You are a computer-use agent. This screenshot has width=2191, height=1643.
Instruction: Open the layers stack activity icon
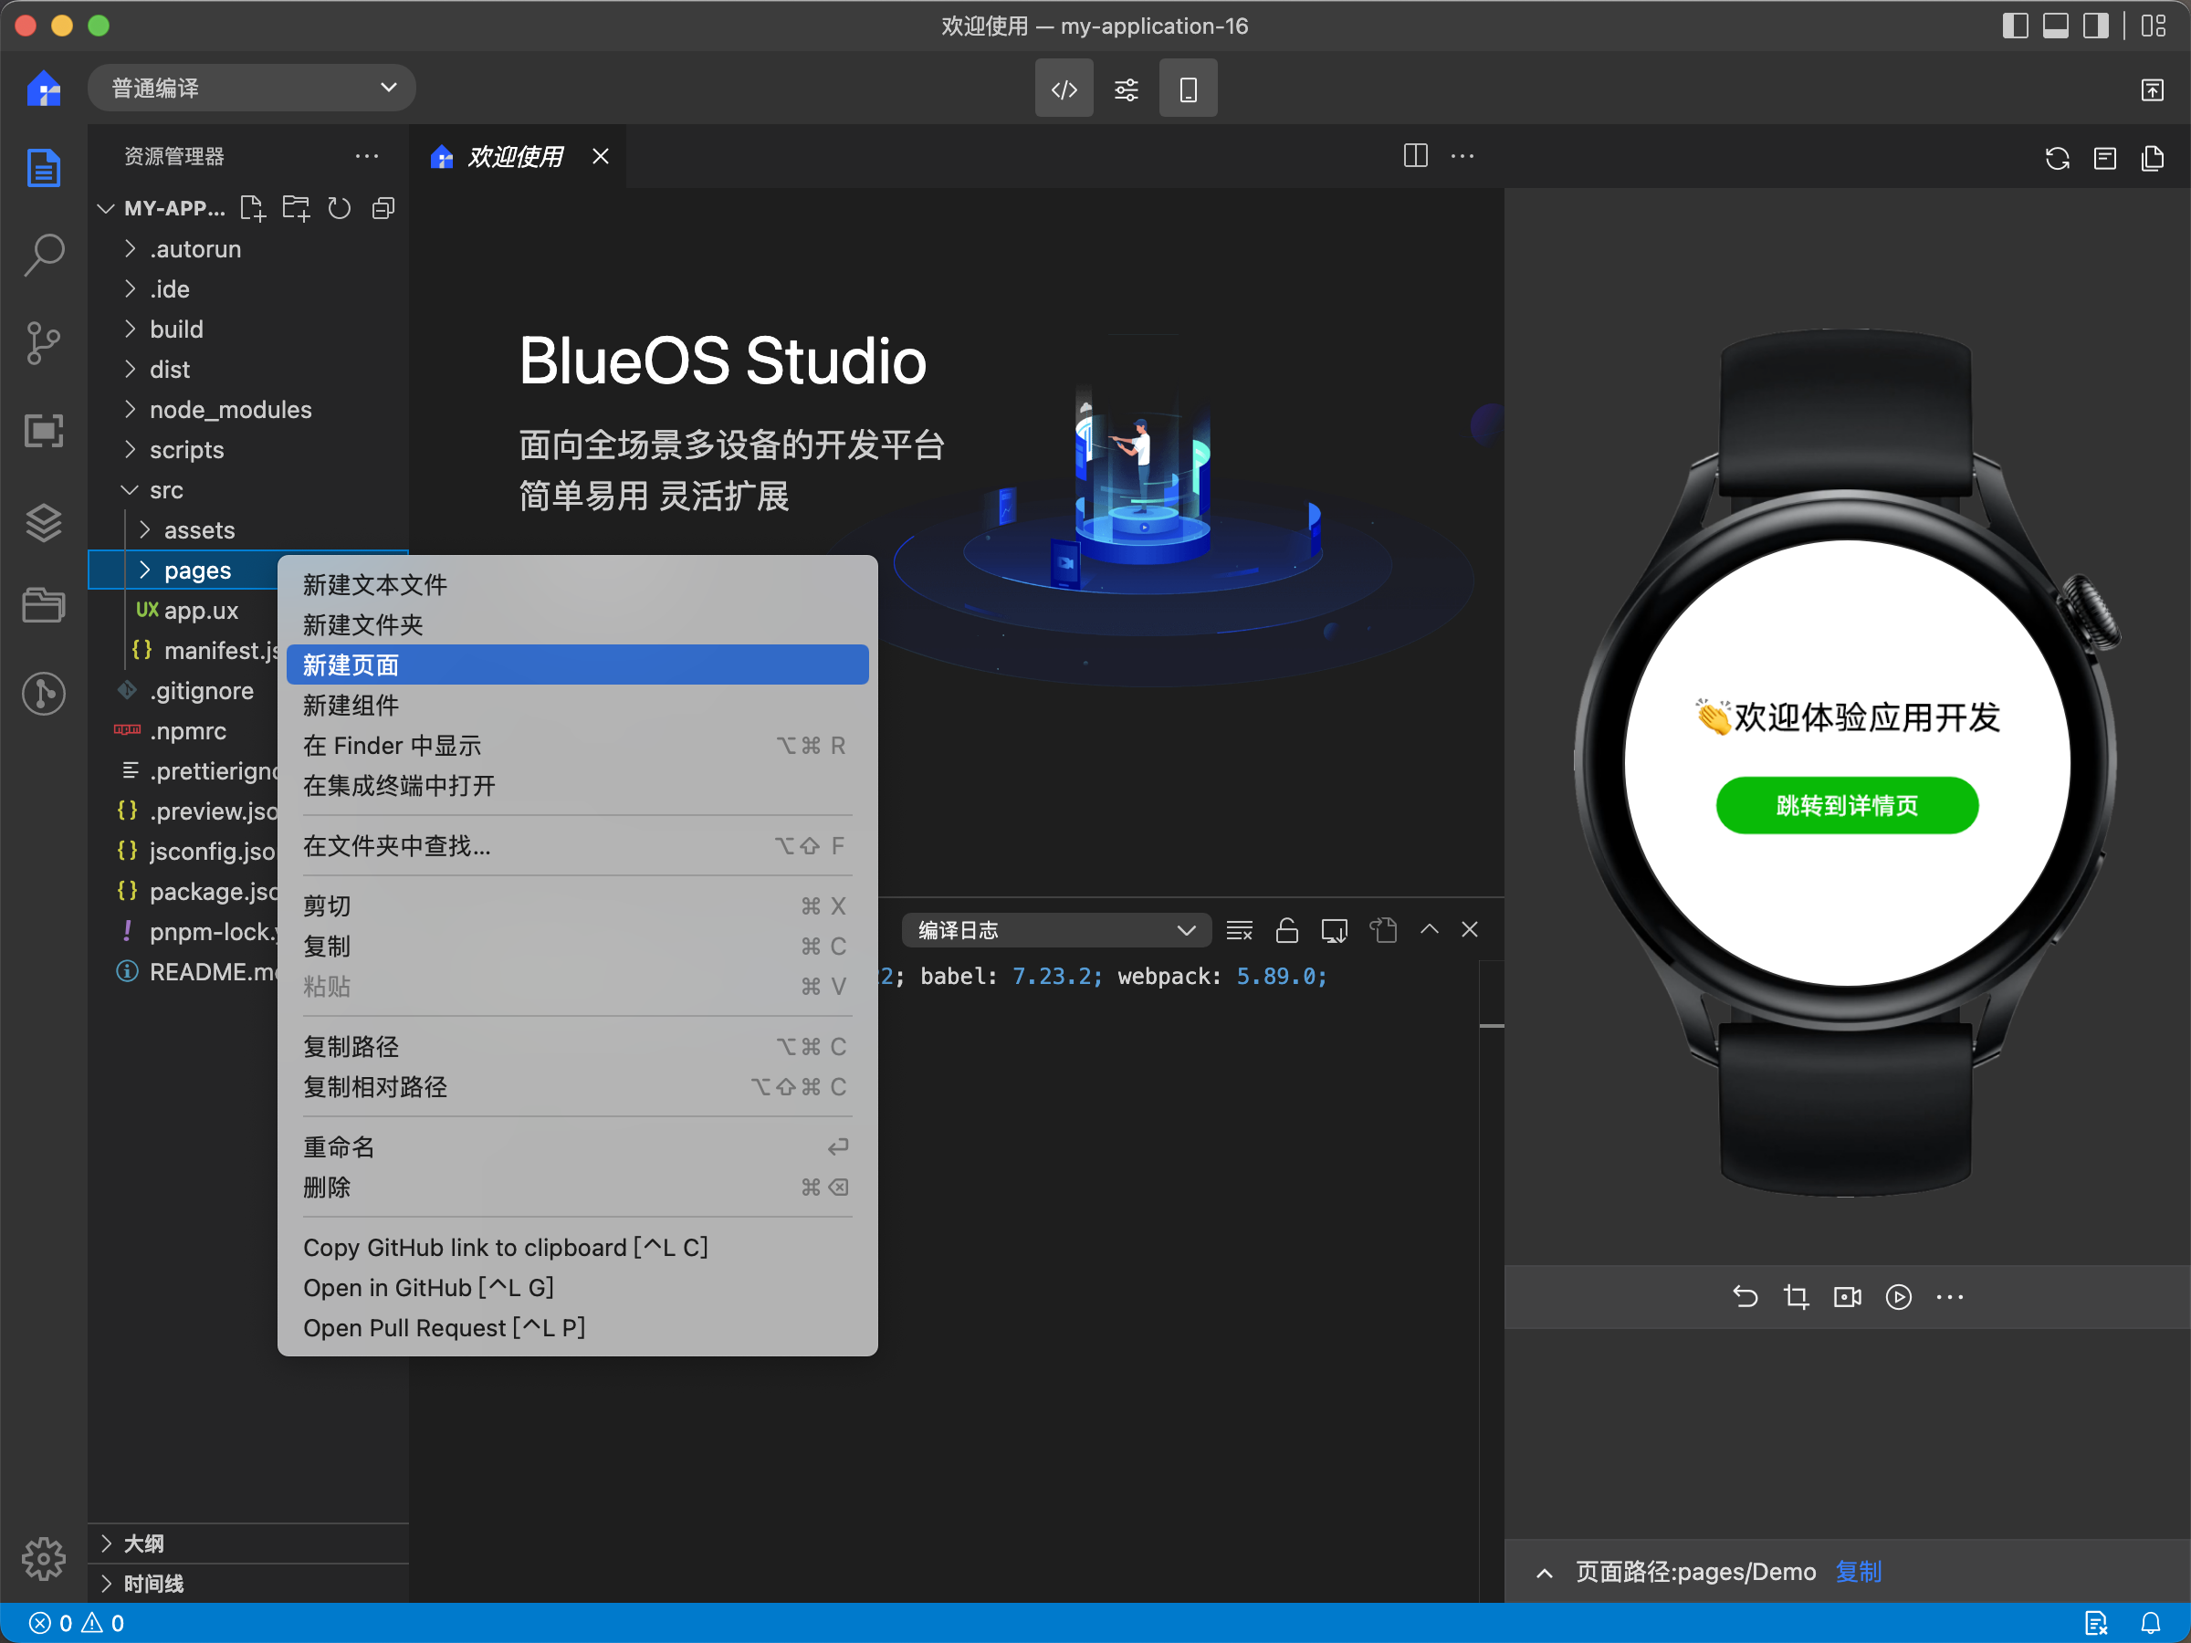44,522
